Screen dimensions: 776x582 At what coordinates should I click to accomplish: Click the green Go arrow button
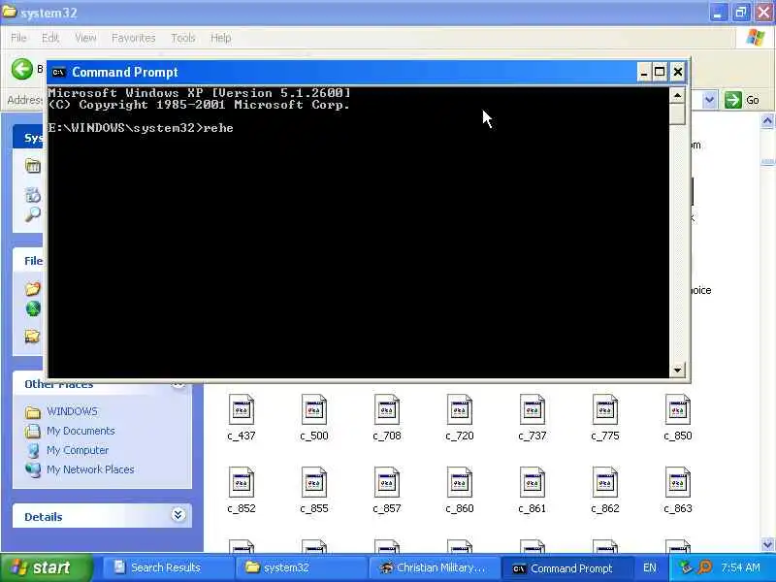pos(733,100)
